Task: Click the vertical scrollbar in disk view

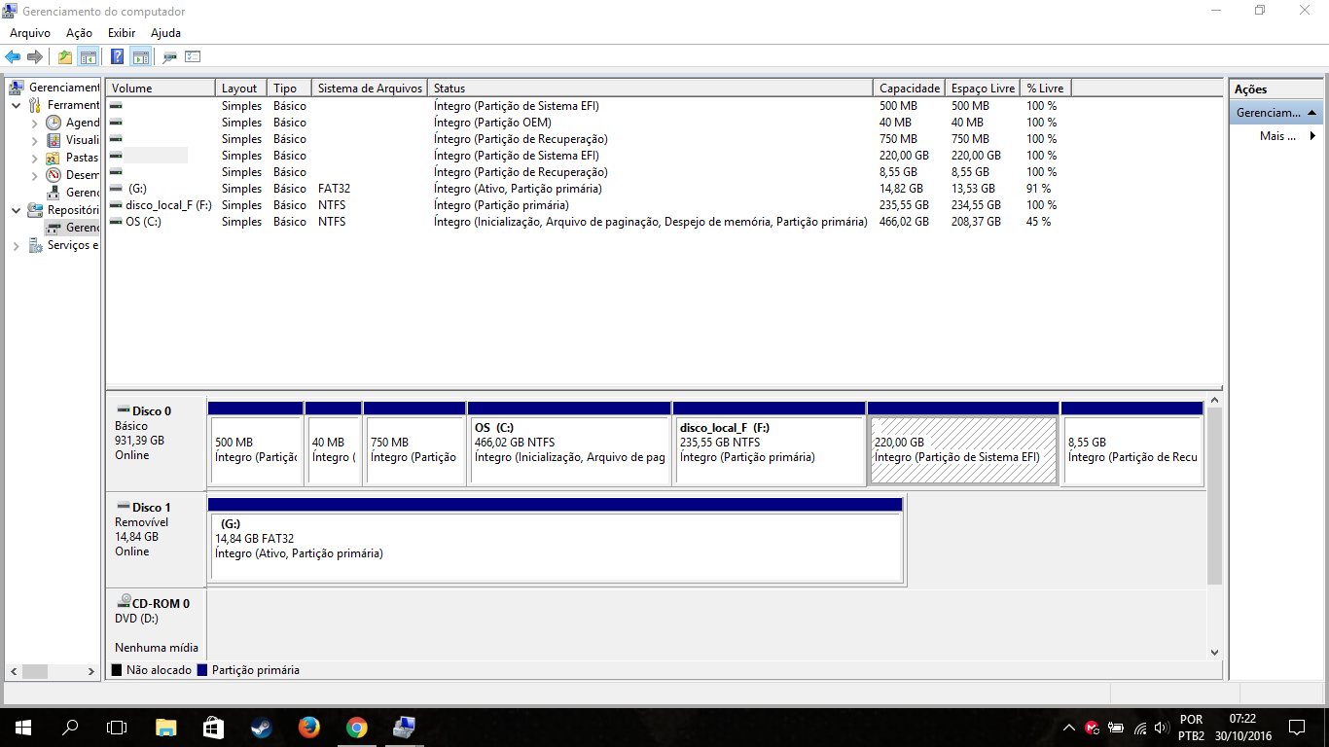Action: 1213,496
